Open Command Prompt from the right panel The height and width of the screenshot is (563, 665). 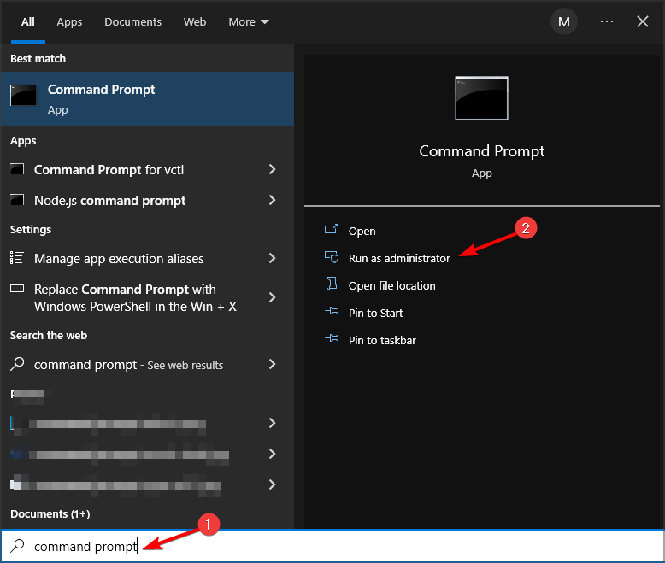click(362, 231)
